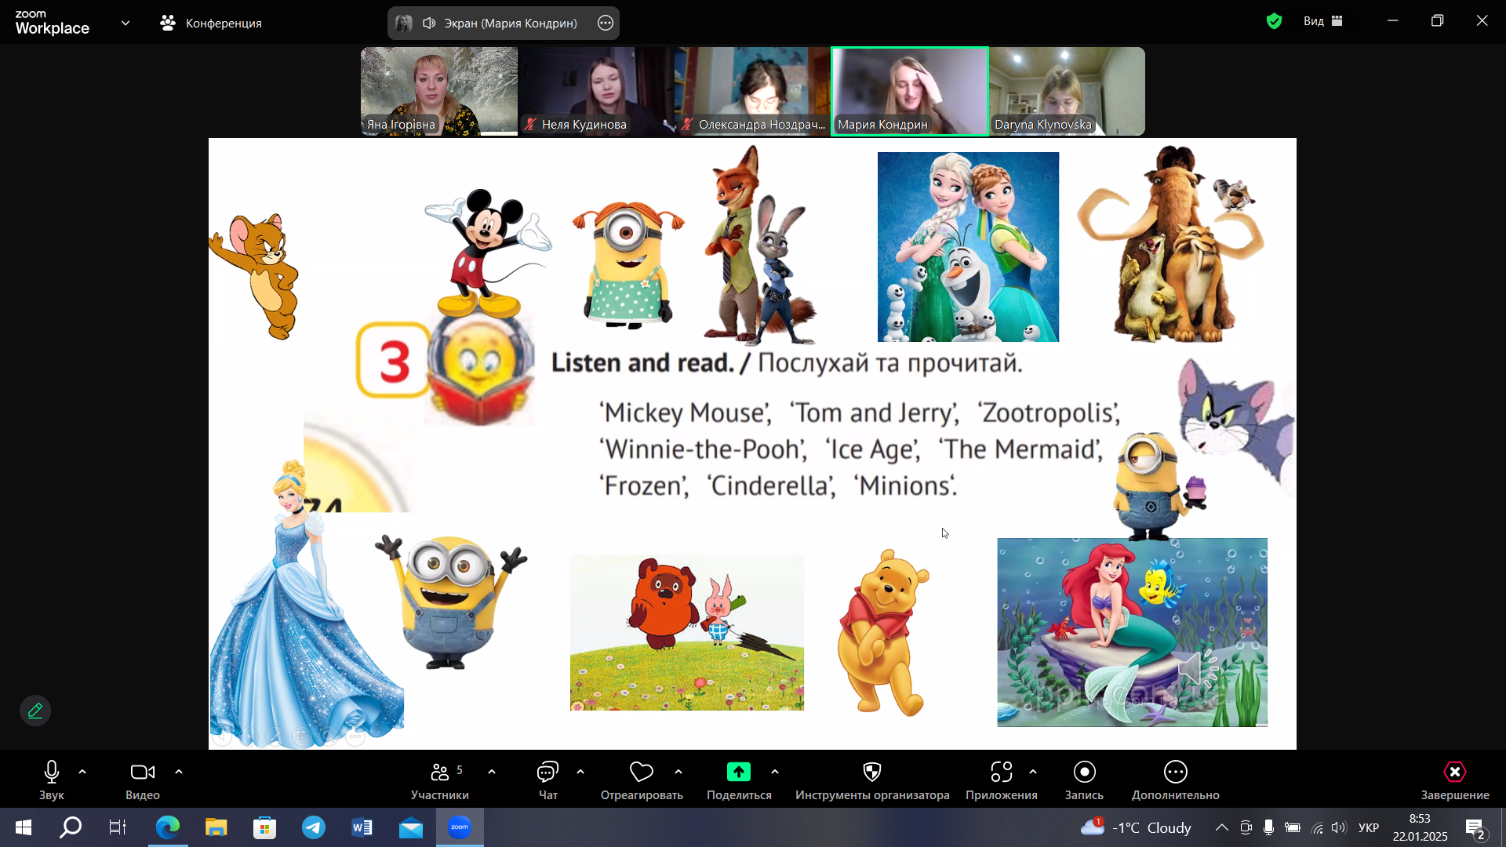Show hidden system tray icons

pyautogui.click(x=1222, y=827)
